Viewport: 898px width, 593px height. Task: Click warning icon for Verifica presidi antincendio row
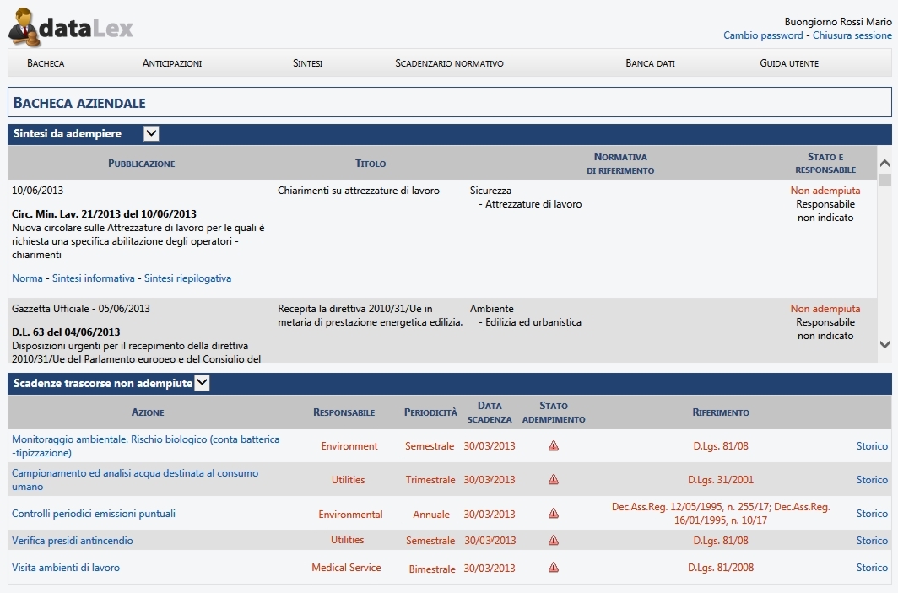tap(554, 540)
